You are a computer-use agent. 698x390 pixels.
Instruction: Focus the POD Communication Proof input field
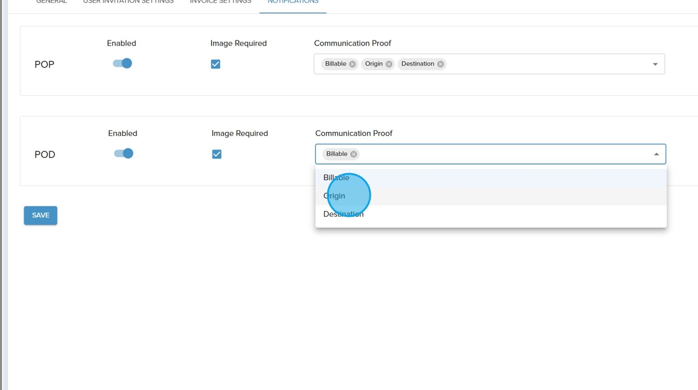coord(499,155)
